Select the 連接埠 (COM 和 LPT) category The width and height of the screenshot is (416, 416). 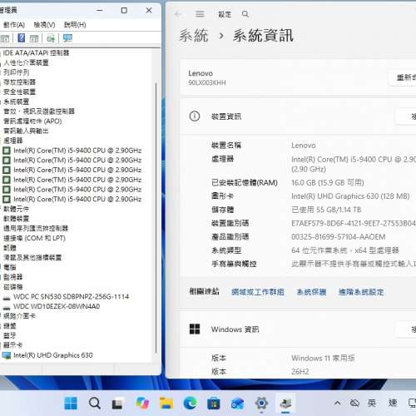(34, 238)
